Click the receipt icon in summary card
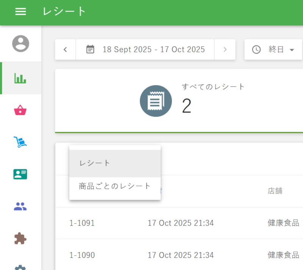The image size is (303, 270). point(156,101)
